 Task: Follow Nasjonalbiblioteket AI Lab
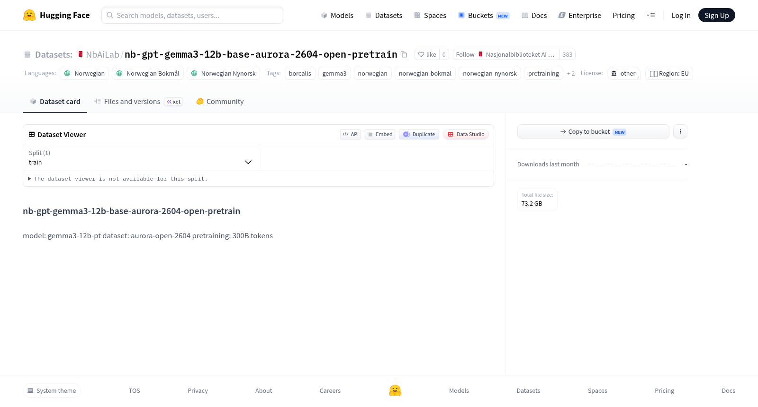(x=506, y=54)
